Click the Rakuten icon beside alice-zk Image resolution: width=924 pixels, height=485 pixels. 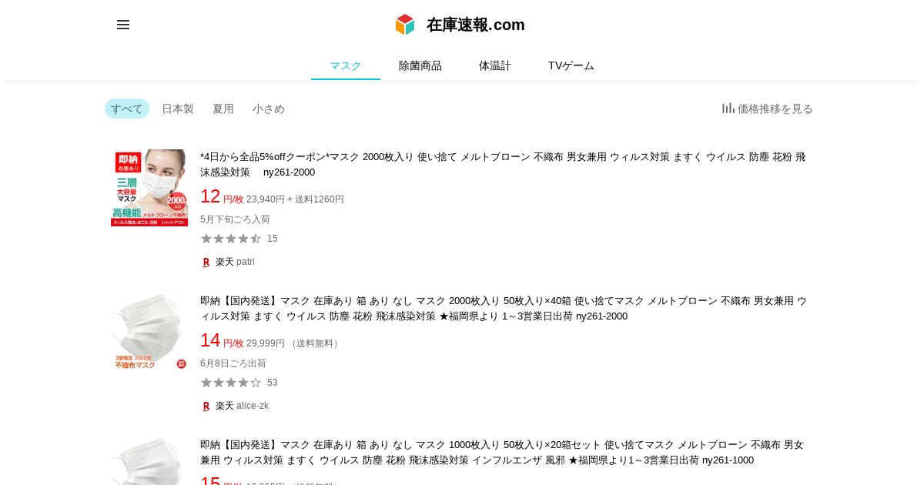pos(206,406)
